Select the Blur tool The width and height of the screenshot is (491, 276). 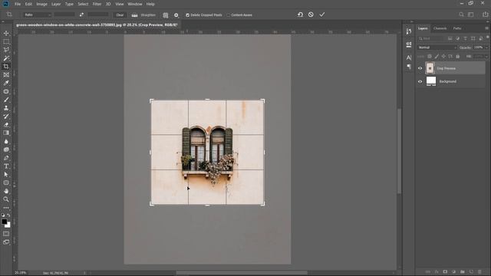tap(6, 141)
